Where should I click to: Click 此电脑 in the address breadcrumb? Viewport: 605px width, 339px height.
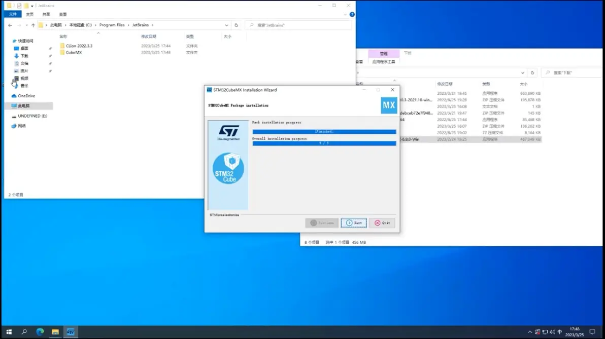[x=56, y=25]
